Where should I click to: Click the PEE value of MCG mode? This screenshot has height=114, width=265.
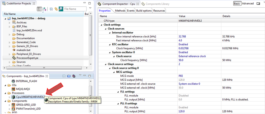180,76
